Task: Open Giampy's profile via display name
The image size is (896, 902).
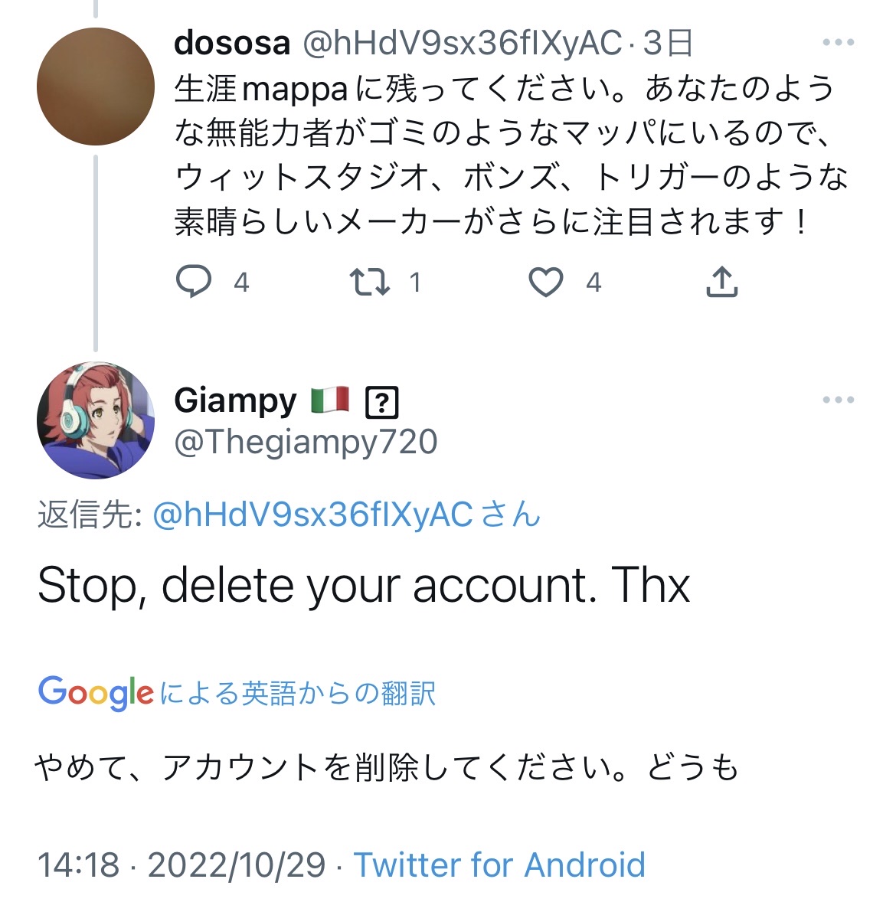Action: 235,400
